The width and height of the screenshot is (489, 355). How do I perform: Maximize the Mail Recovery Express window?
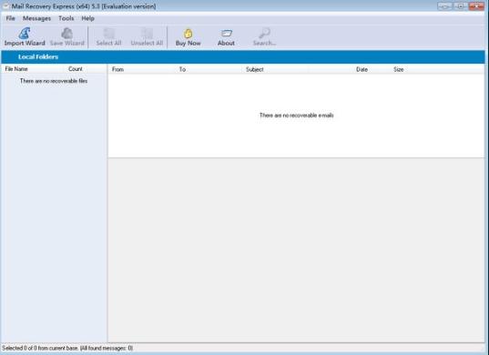(460, 6)
